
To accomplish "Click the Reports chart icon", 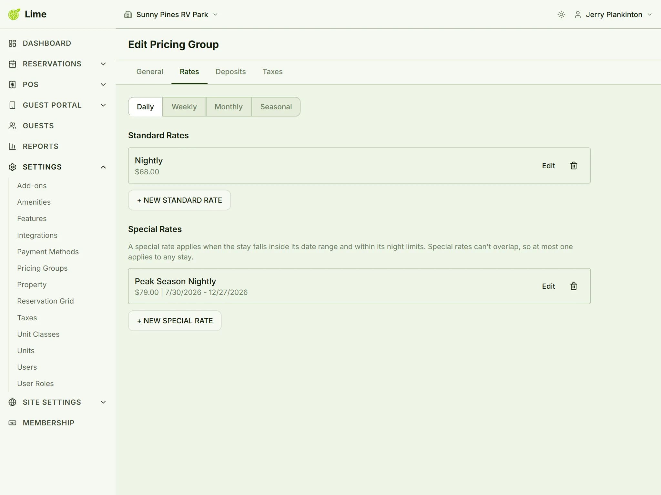I will pos(12,146).
